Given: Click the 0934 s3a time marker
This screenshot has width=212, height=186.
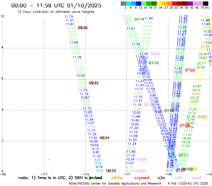Looking at the screenshot, I should (x=105, y=138).
